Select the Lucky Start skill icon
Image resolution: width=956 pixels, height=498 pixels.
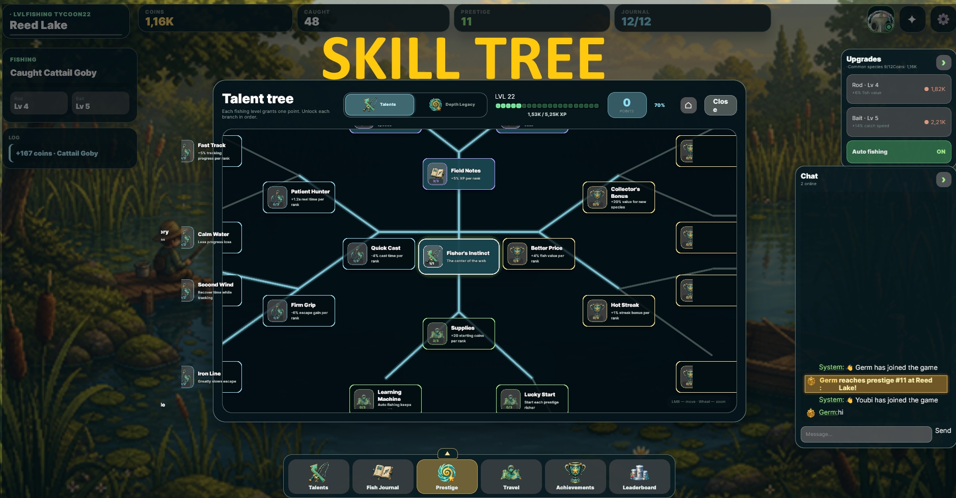tap(510, 399)
